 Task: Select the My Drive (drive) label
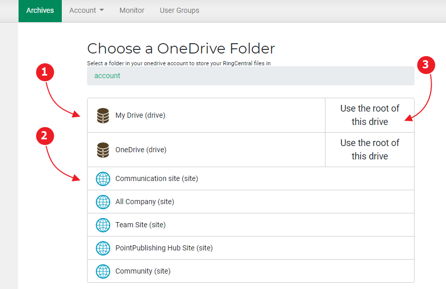pyautogui.click(x=140, y=115)
